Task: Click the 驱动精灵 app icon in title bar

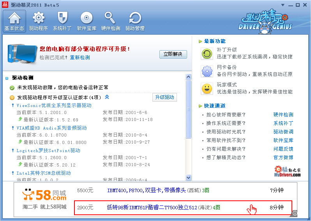Action: 5,5
